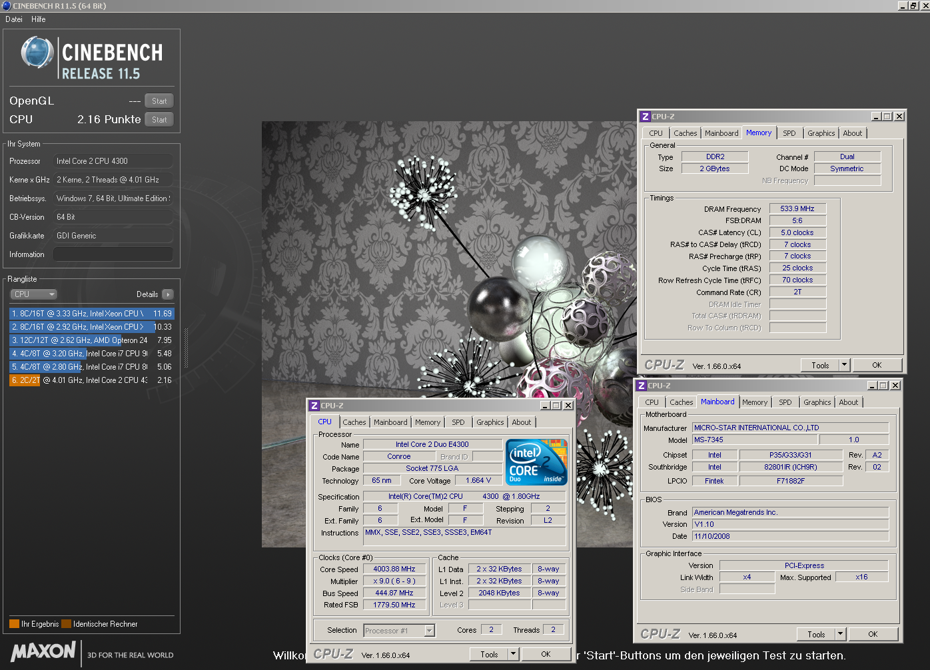Open the Hilfe menu

tap(39, 19)
